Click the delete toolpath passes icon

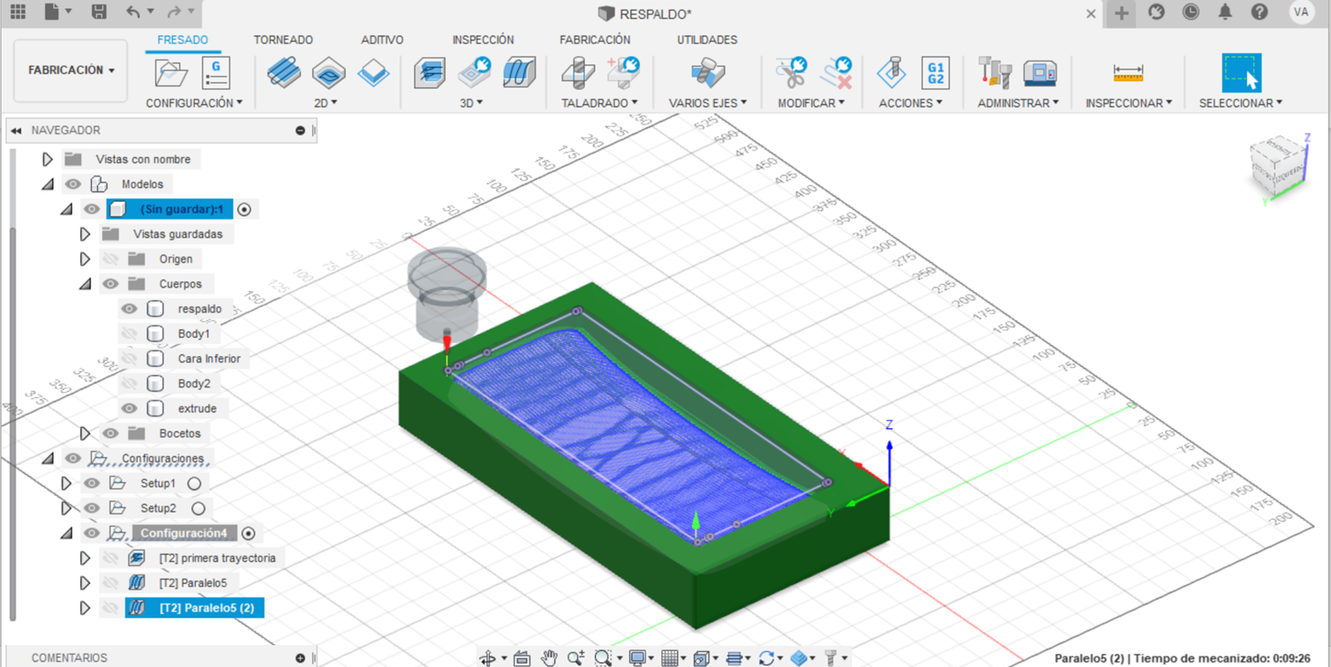(835, 72)
